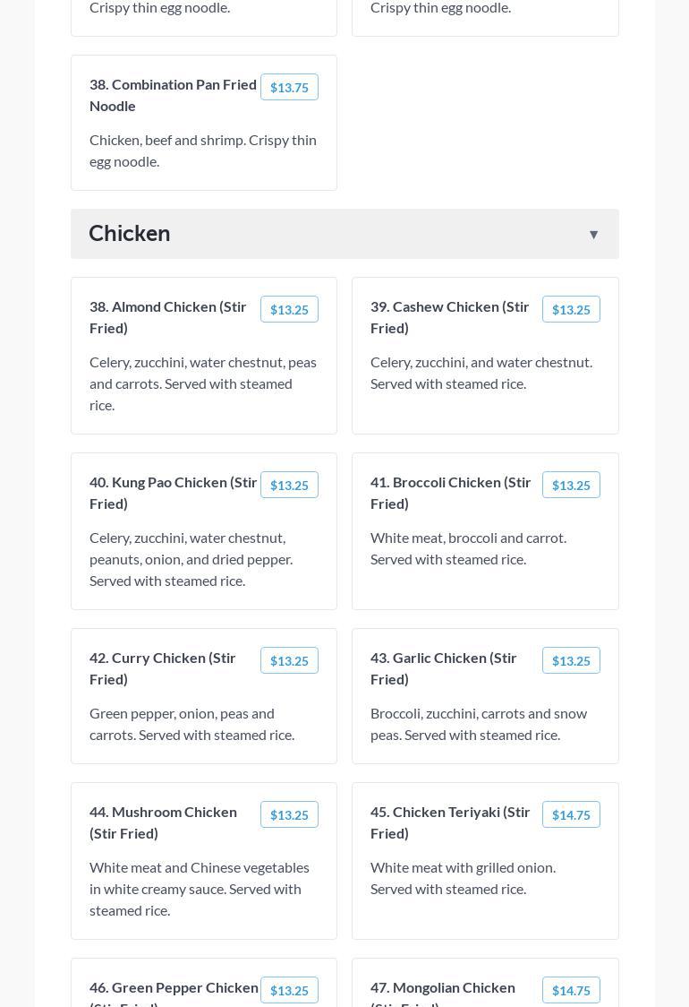
Task: Open Kung Pao Chicken item details
Action: (x=174, y=493)
